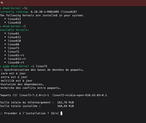Click the search magnifier icon in header
The height and width of the screenshot is (123, 146).
tap(2, 3)
